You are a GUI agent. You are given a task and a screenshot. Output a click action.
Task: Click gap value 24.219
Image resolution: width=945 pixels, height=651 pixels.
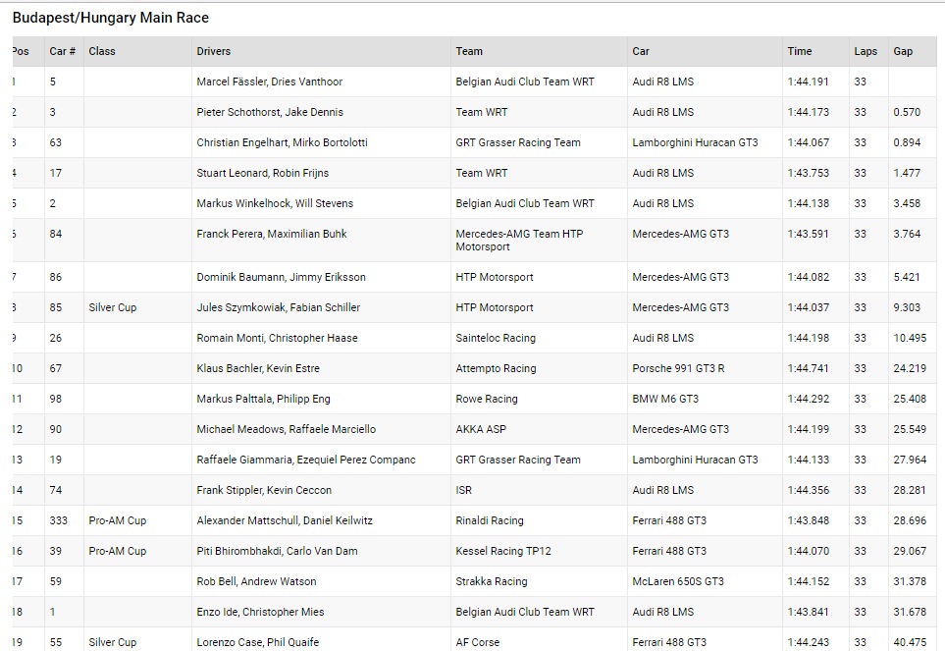910,368
